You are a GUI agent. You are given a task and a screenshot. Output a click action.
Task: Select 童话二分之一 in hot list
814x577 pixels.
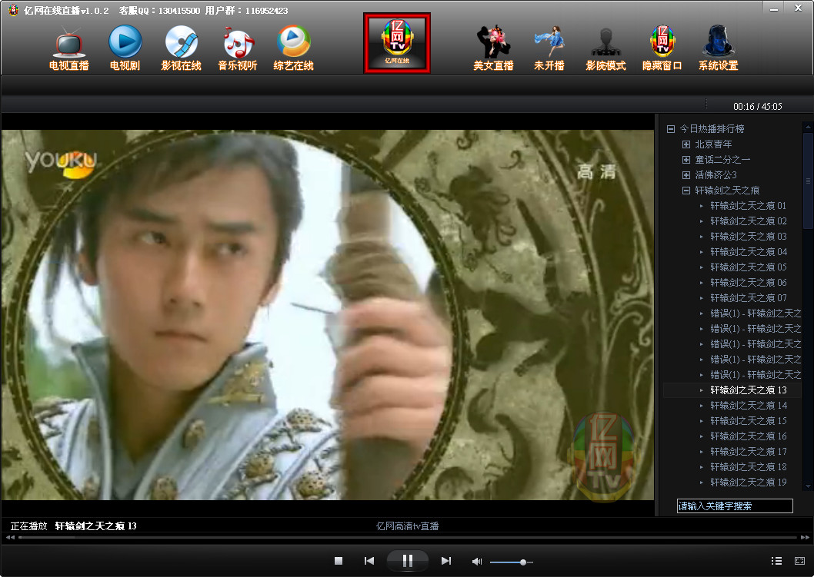coord(722,160)
